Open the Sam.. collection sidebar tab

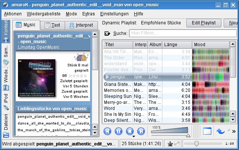(x=6, y=55)
